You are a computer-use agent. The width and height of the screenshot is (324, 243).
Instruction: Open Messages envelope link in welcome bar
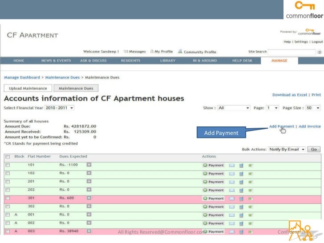[134, 52]
